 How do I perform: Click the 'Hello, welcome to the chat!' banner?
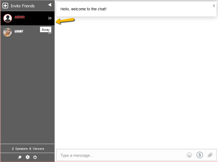click(83, 9)
